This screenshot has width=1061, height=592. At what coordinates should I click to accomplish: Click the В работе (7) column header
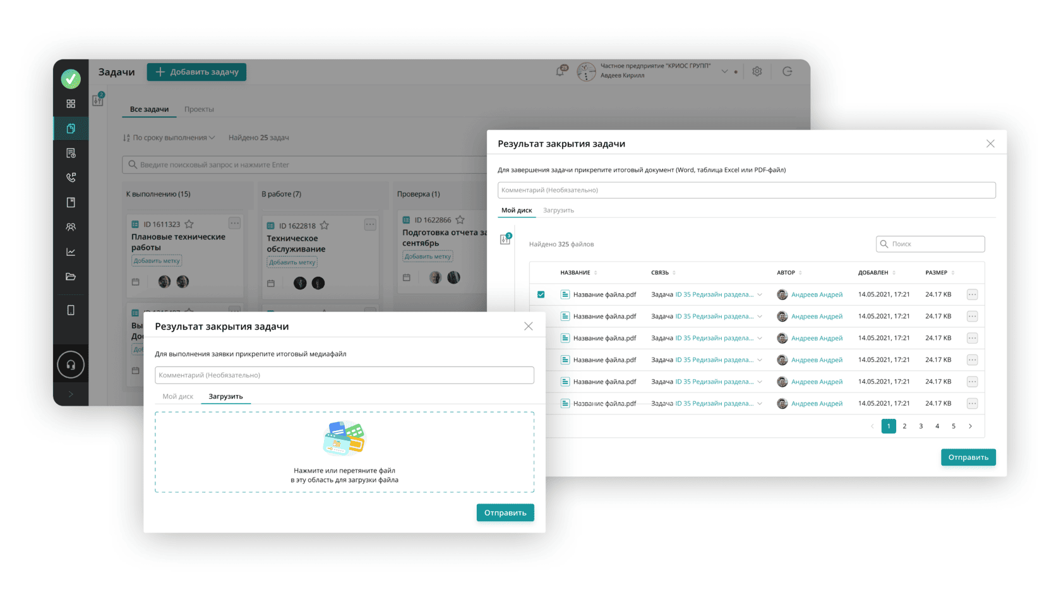click(x=281, y=194)
